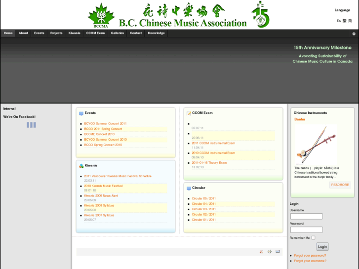
Task: Open Kiwanis 2009 News Alert link
Action: pos(101,196)
